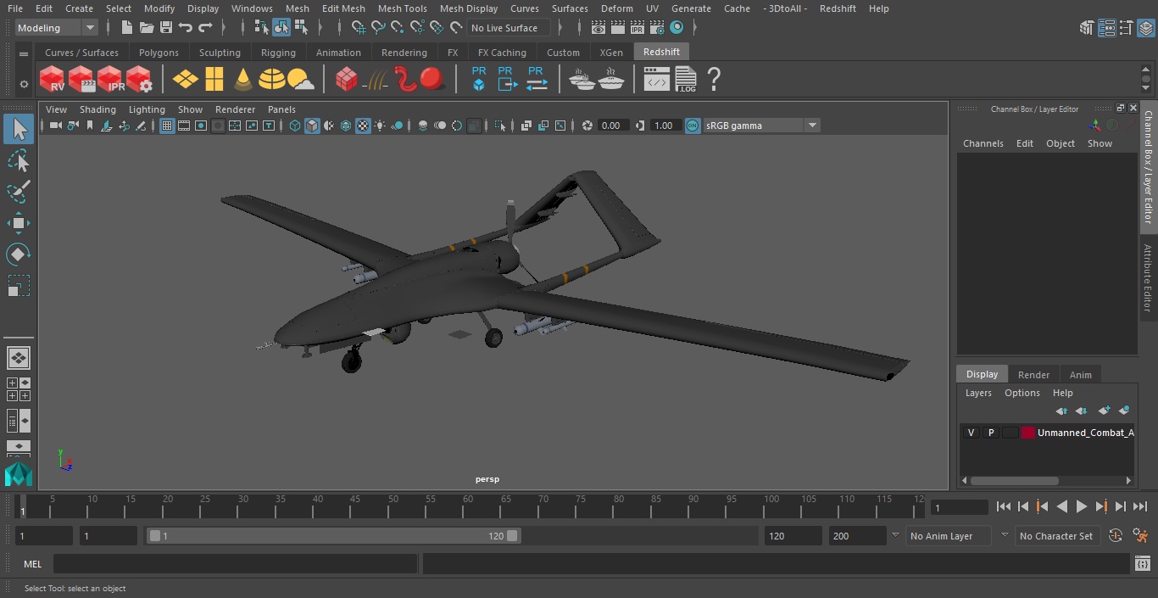Toggle layer visibility V box

tap(971, 433)
